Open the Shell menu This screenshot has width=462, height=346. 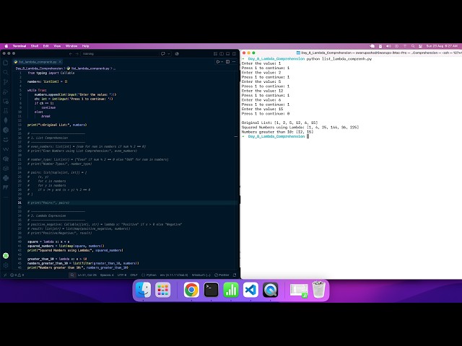click(35, 46)
